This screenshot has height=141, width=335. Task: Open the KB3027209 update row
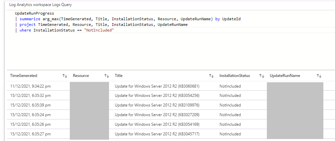157,115
